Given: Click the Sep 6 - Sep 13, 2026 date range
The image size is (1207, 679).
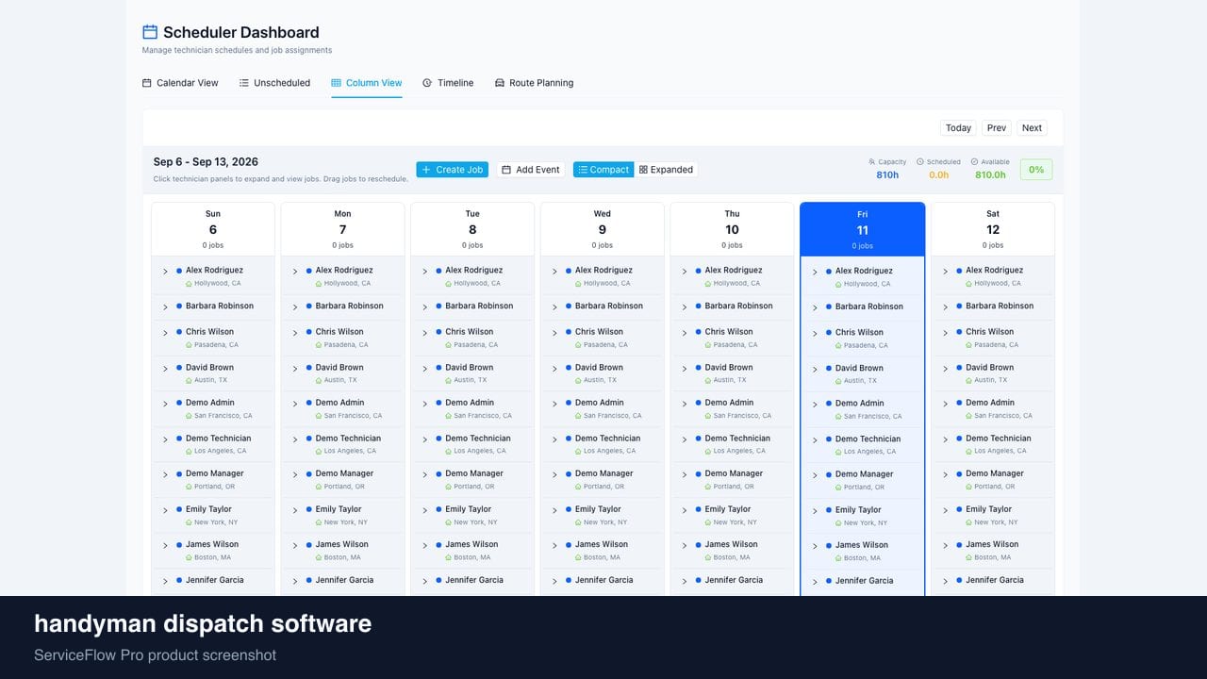Looking at the screenshot, I should [206, 162].
